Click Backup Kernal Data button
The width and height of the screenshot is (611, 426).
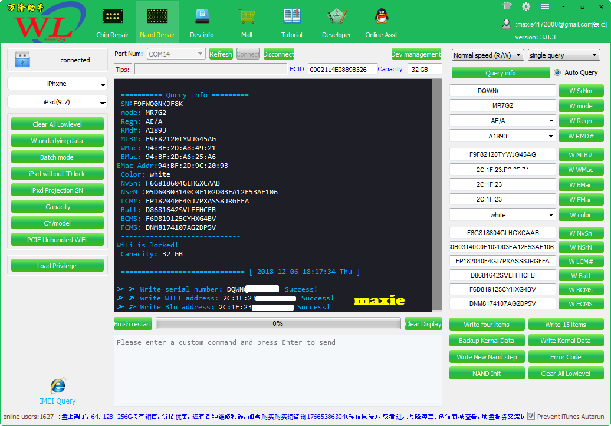pyautogui.click(x=487, y=341)
